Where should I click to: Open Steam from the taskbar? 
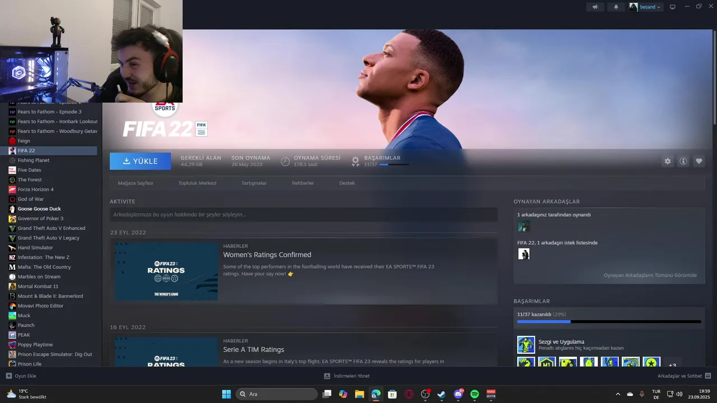pos(441,394)
